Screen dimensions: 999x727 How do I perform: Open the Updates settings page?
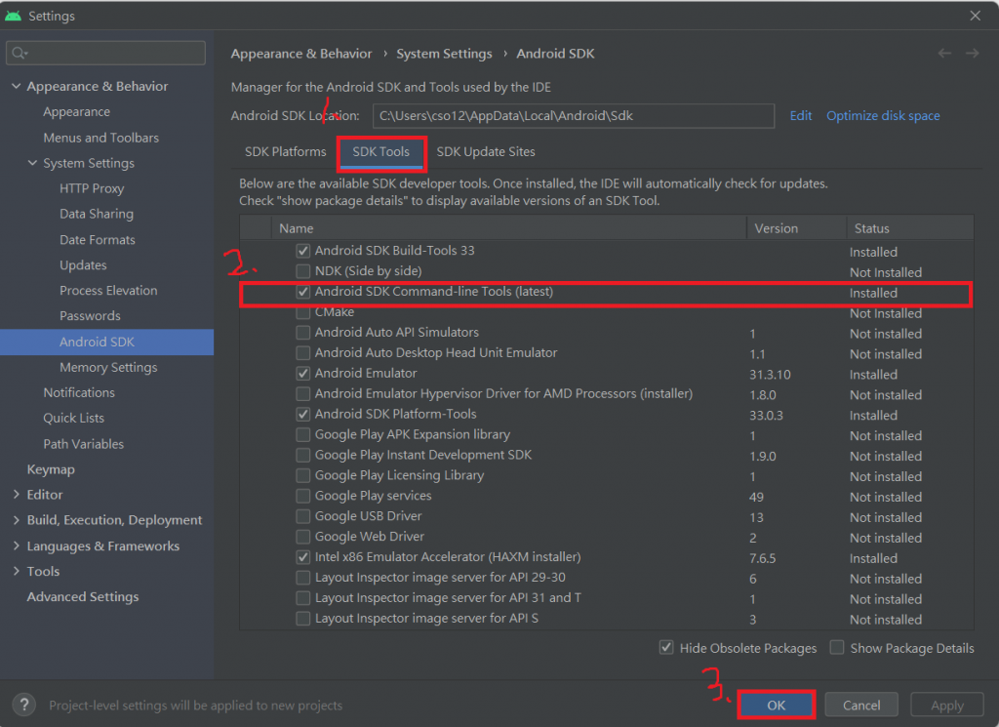point(83,265)
